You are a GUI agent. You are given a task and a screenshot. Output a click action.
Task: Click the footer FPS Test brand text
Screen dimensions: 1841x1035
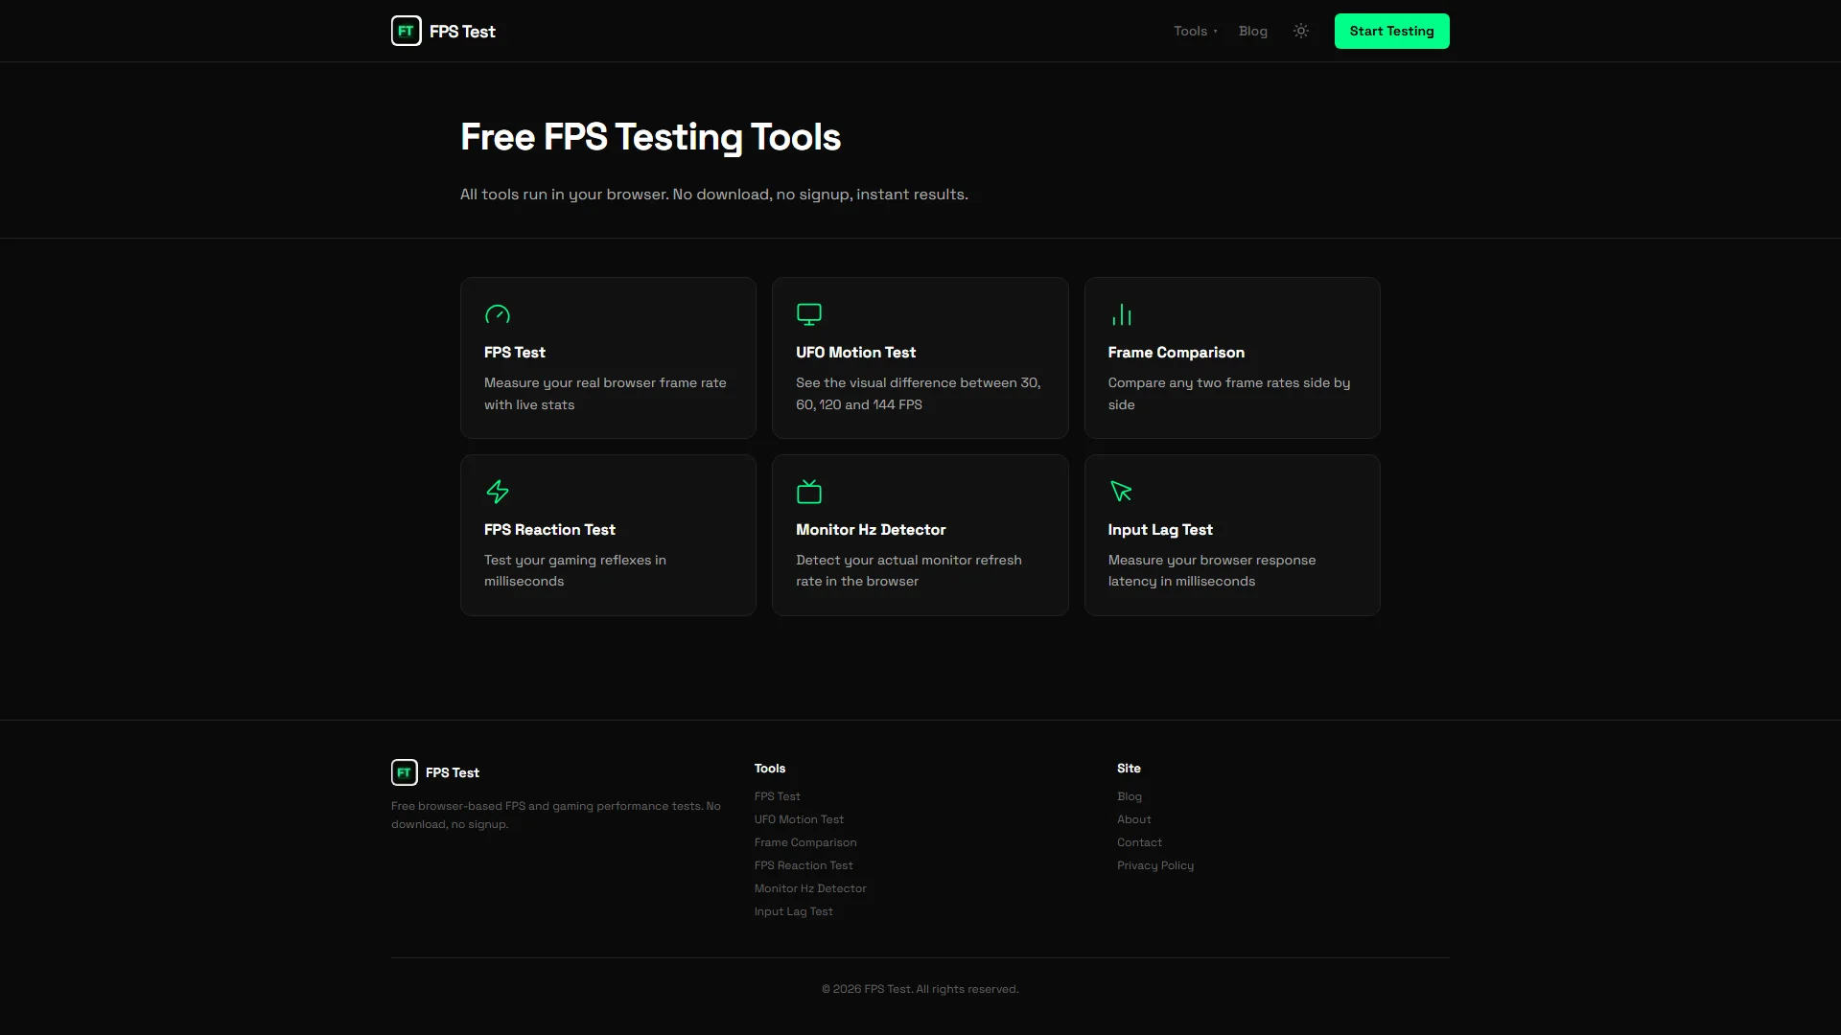453,772
